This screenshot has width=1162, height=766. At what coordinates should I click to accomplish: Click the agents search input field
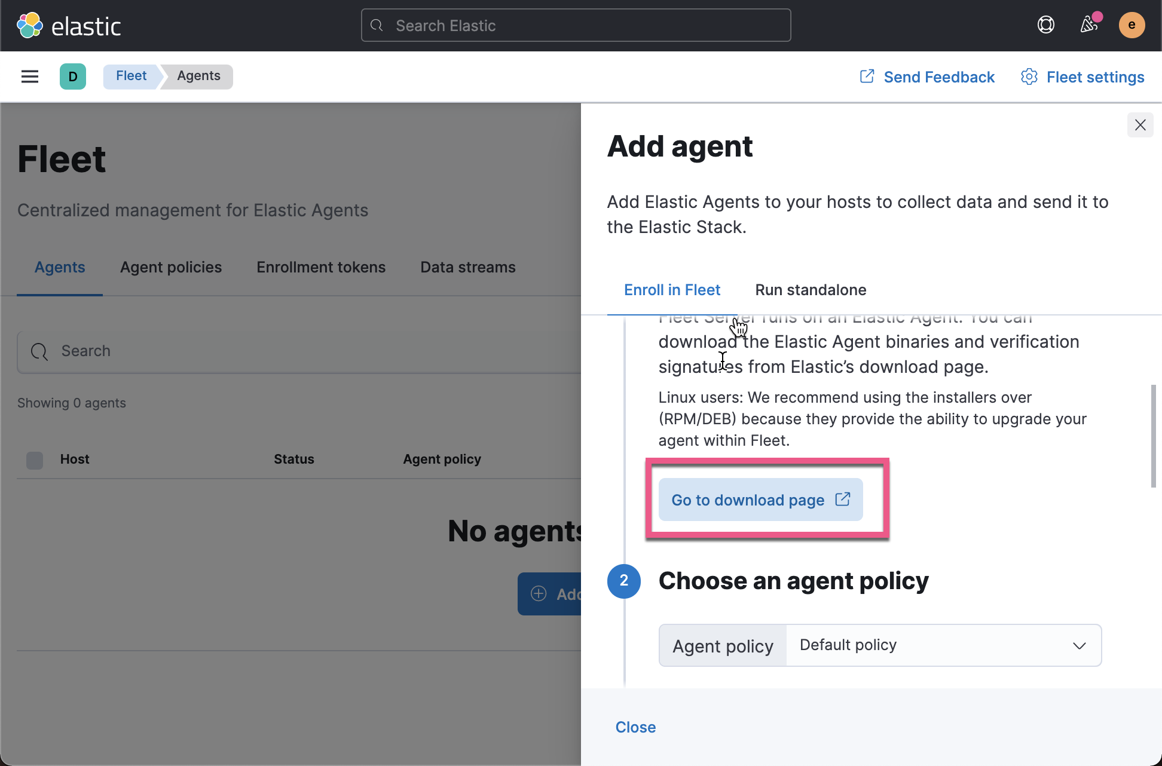tap(300, 351)
